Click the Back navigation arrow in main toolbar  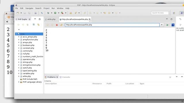click(x=109, y=13)
